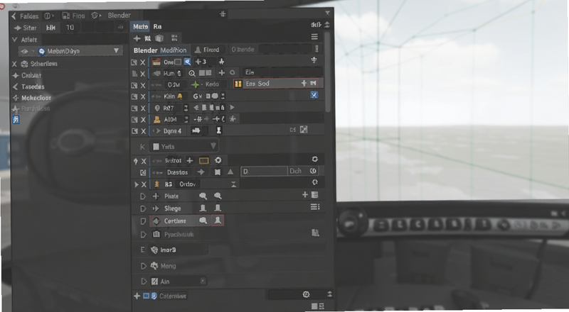This screenshot has height=312, width=569.
Task: Click the database icon at Phate row end
Action: point(315,195)
